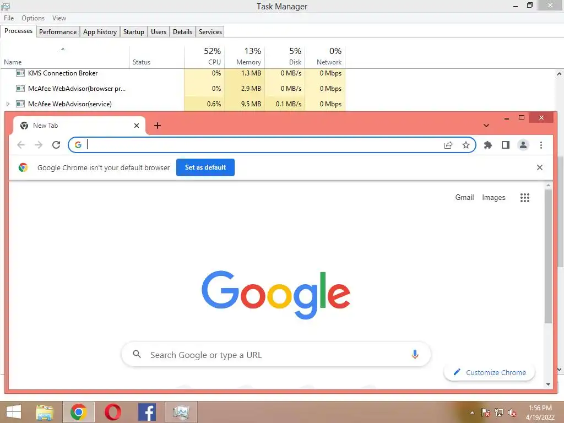This screenshot has width=564, height=423.
Task: Show hidden system tray icons
Action: pos(472,413)
